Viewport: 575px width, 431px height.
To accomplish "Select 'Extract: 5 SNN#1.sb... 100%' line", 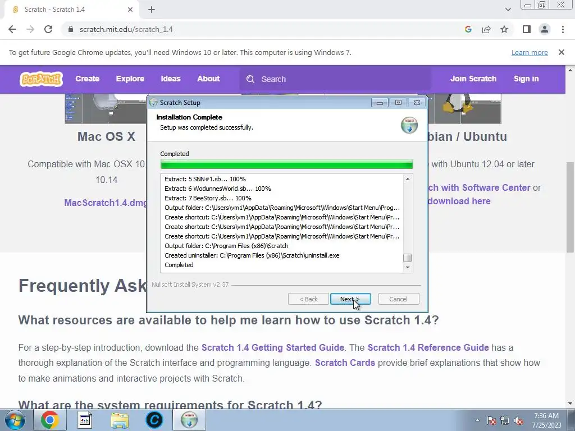I will [205, 179].
